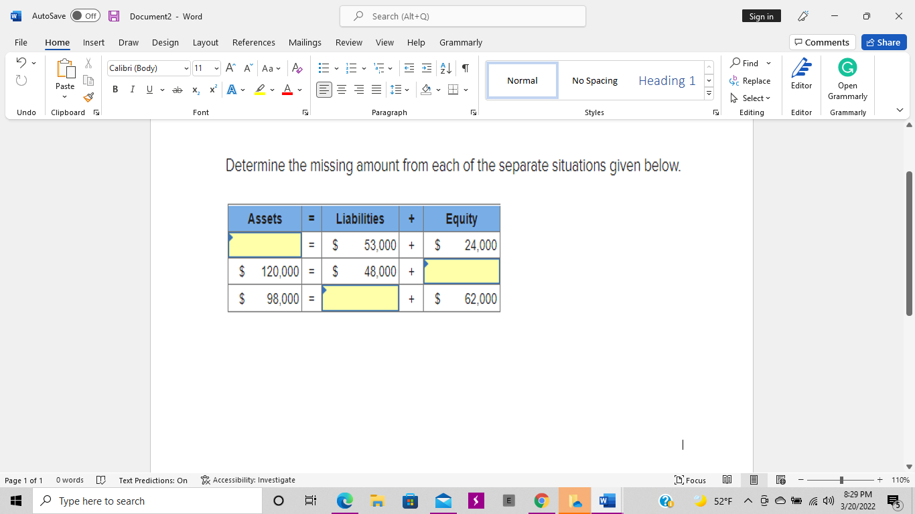
Task: Click the Undo arrow icon
Action: (21, 63)
